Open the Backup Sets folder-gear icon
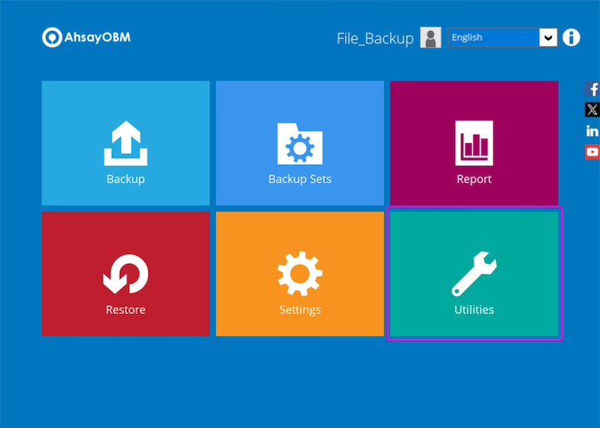Image resolution: width=600 pixels, height=428 pixels. 299,144
